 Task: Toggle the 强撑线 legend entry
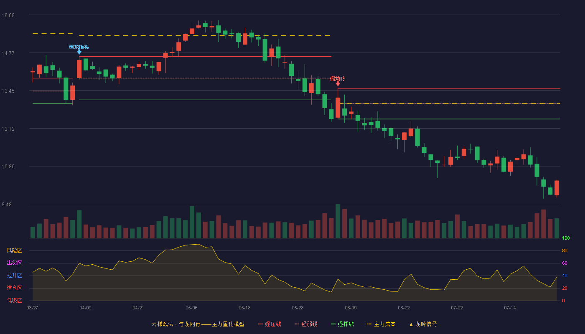point(342,324)
